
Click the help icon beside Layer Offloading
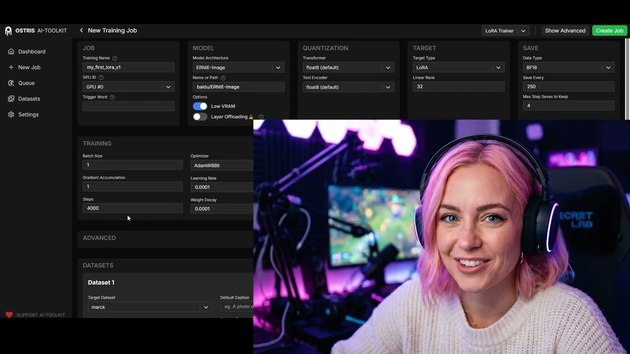point(261,117)
